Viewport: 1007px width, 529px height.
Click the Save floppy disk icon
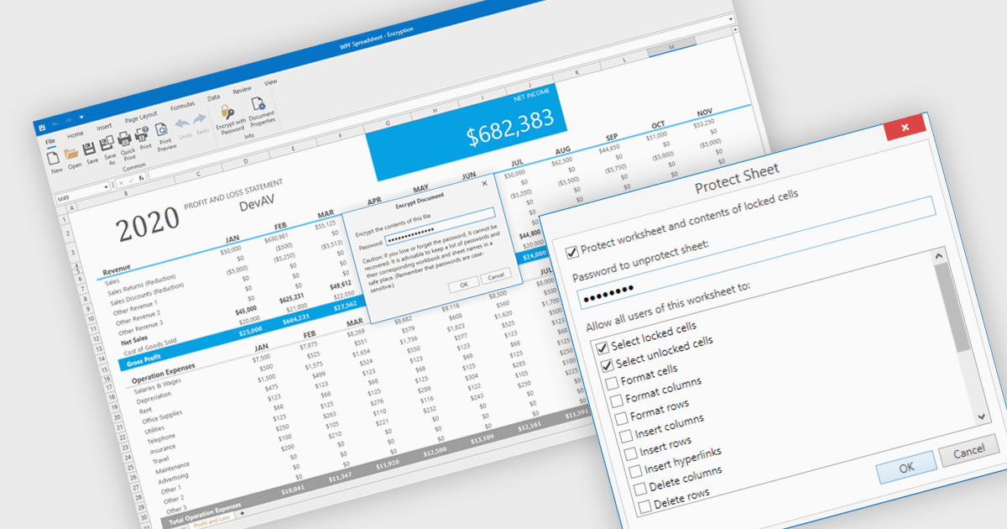[x=90, y=149]
